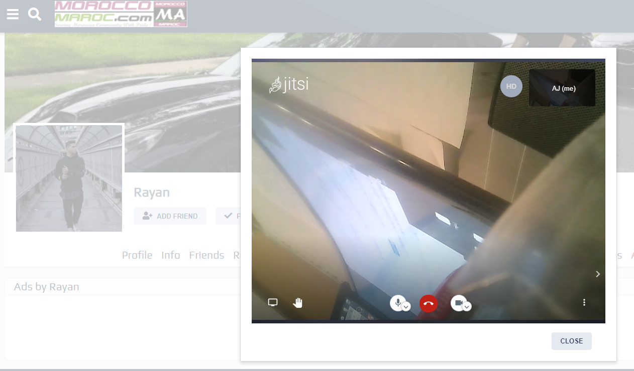The width and height of the screenshot is (634, 371).
Task: Click Rayan's profile picture
Action: 69,178
